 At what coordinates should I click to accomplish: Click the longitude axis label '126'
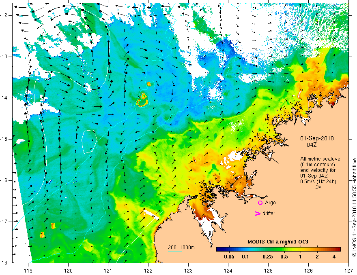pos(308,271)
